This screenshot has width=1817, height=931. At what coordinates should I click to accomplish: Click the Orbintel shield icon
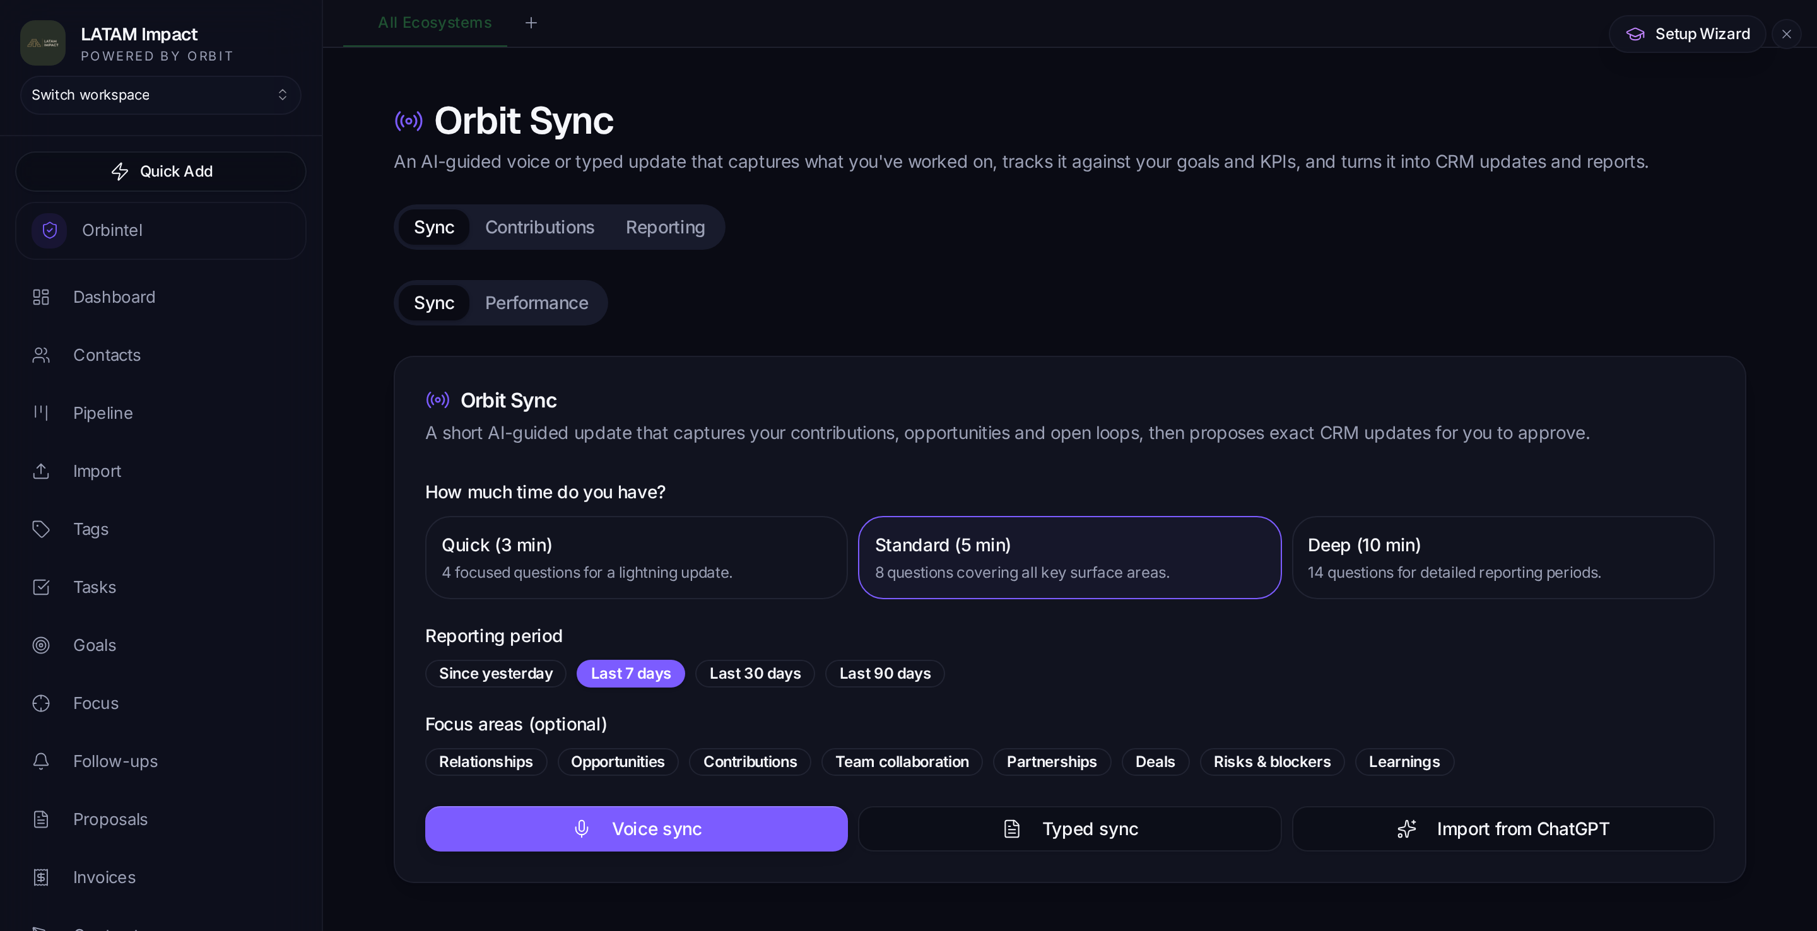tap(49, 231)
